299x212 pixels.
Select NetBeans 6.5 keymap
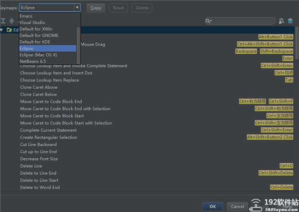(48, 61)
